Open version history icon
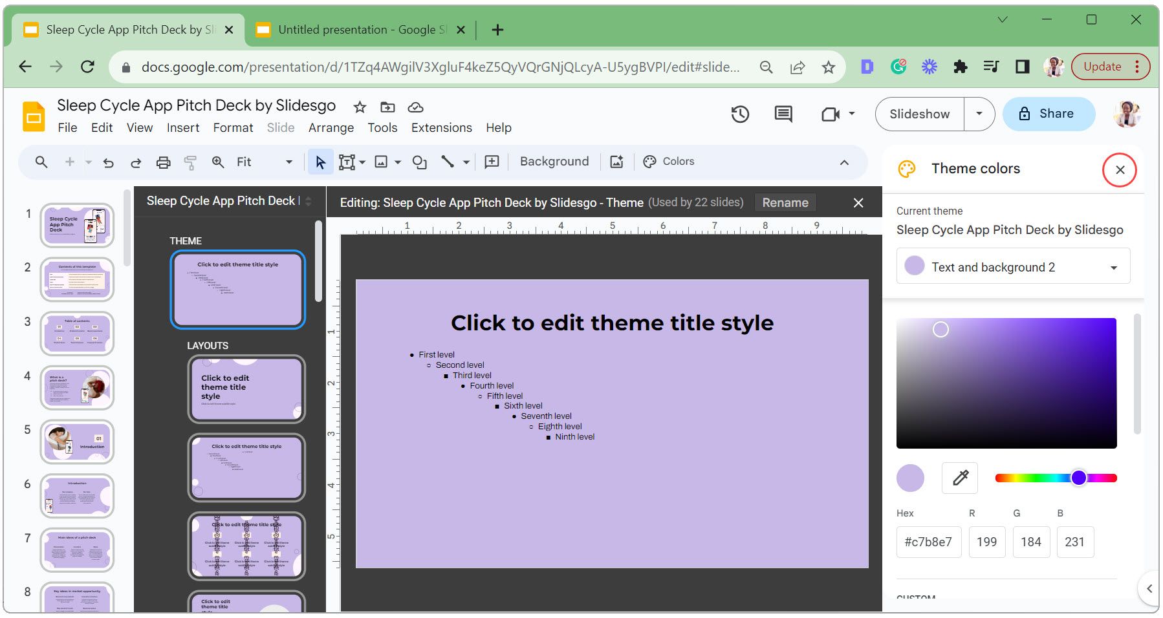 (740, 114)
